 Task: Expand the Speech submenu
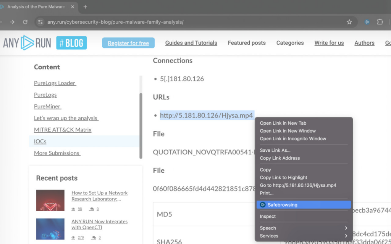click(x=303, y=228)
